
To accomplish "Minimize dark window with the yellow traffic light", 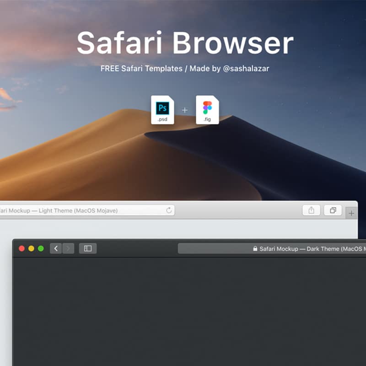I will tap(32, 248).
